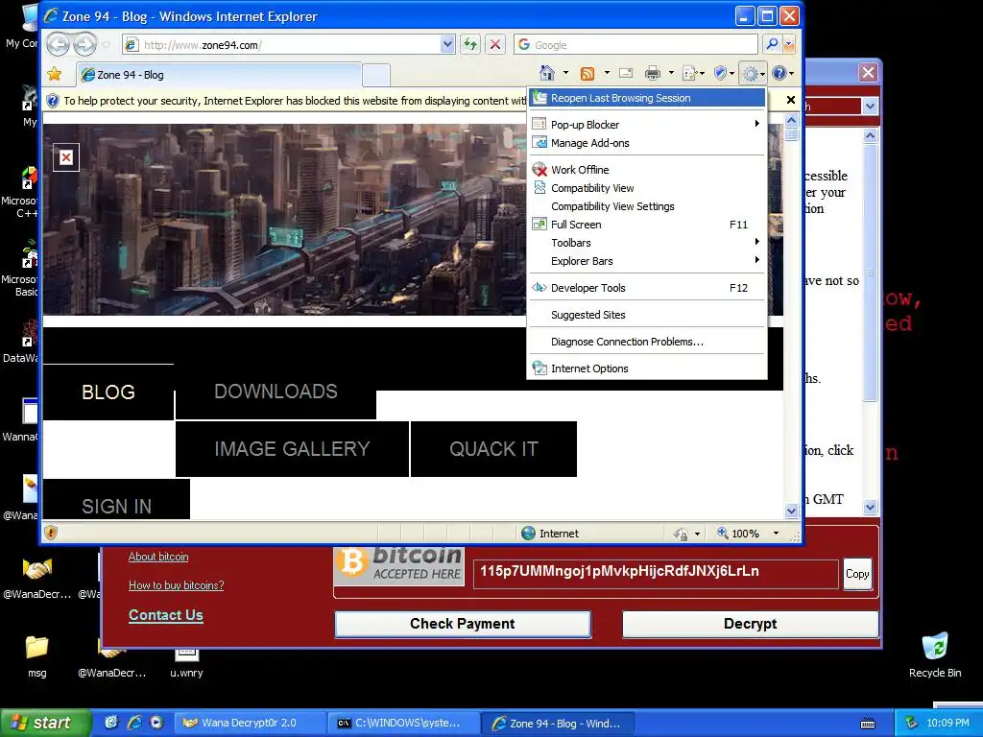Screen dimensions: 983x737
Task: Toggle Compatibility View
Action: click(647, 188)
